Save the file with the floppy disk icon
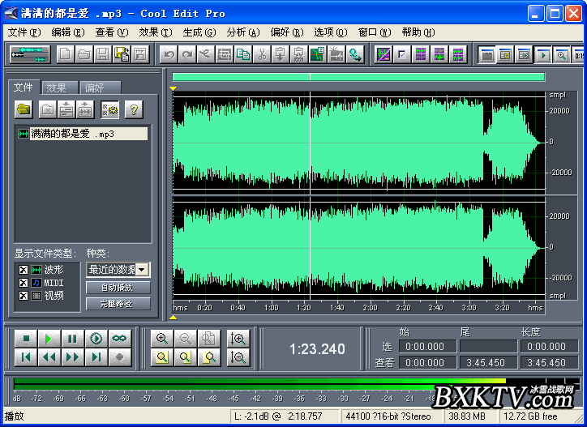This screenshot has height=427, width=587. tap(103, 54)
